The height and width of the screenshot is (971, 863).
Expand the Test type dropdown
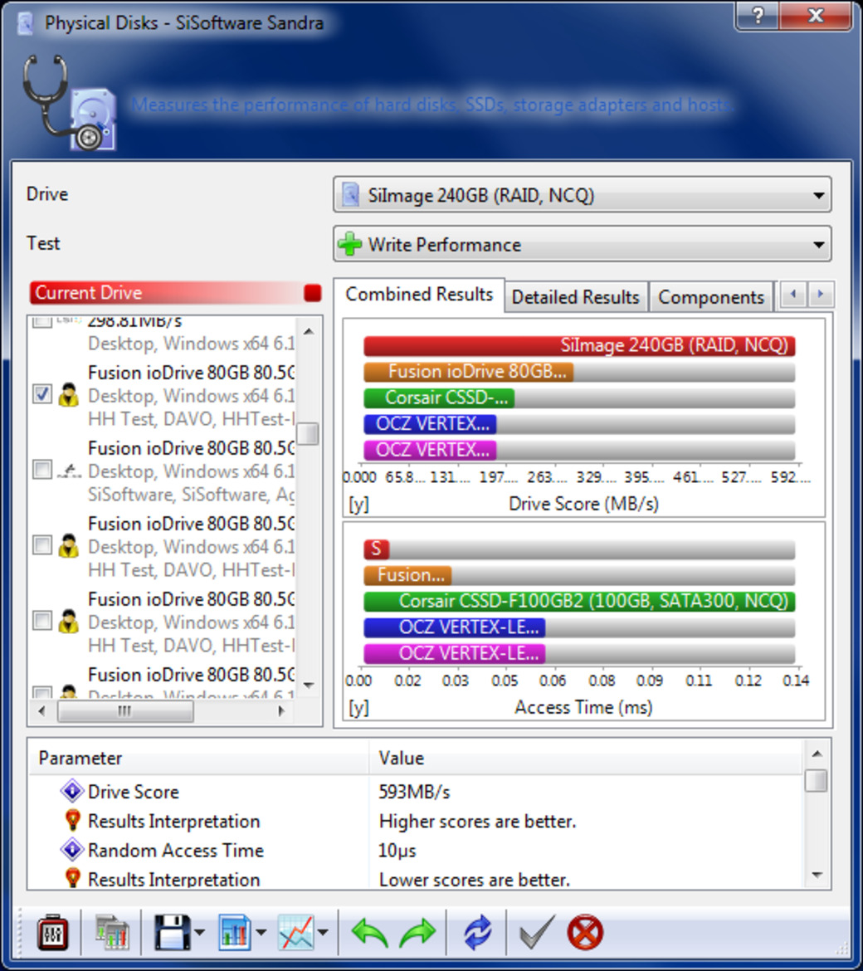pos(818,245)
